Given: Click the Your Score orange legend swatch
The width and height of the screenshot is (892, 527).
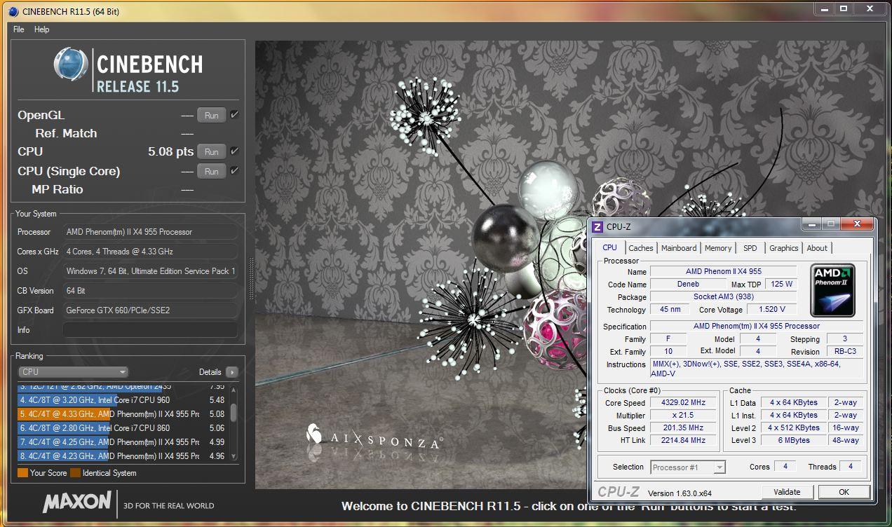Looking at the screenshot, I should [22, 473].
